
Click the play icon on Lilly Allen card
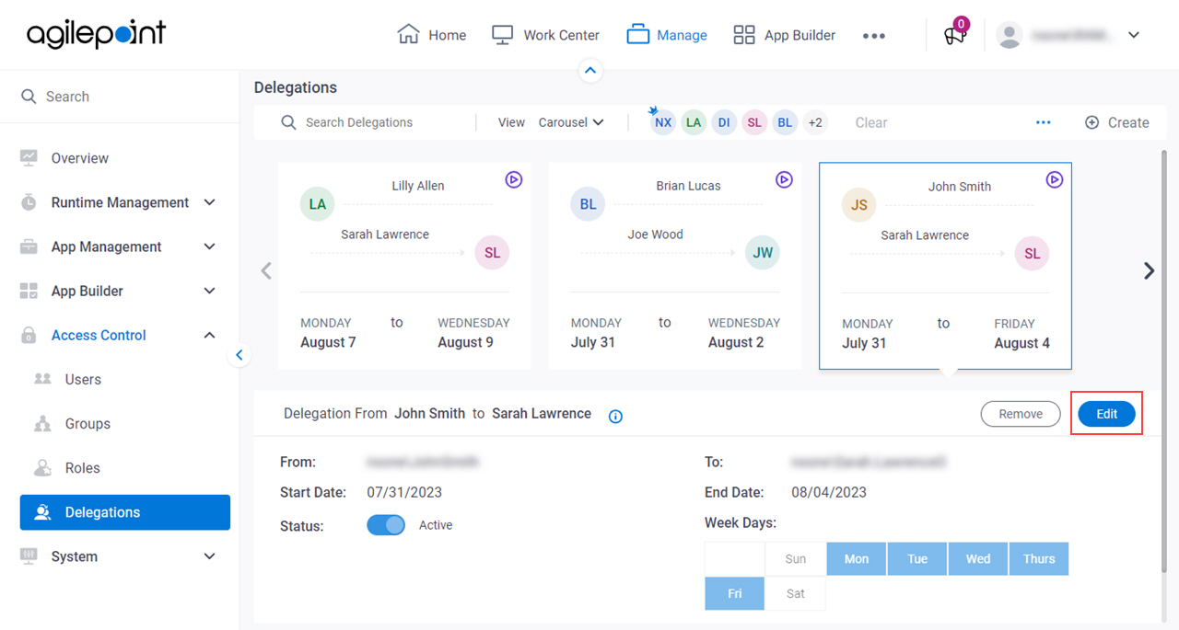pyautogui.click(x=514, y=179)
